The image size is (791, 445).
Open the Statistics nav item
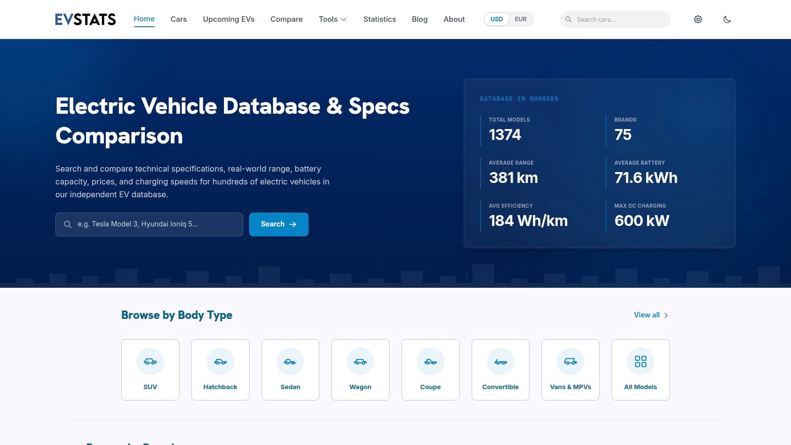click(380, 19)
